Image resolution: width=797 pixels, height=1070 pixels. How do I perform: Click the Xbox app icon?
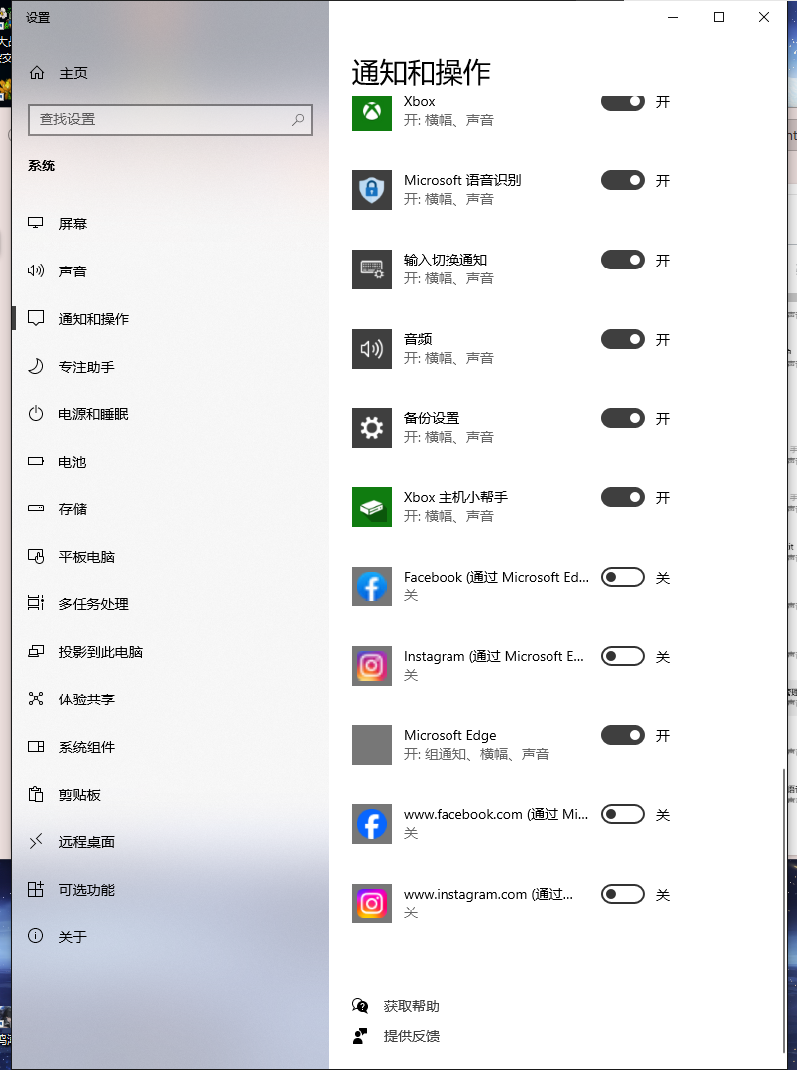coord(372,112)
